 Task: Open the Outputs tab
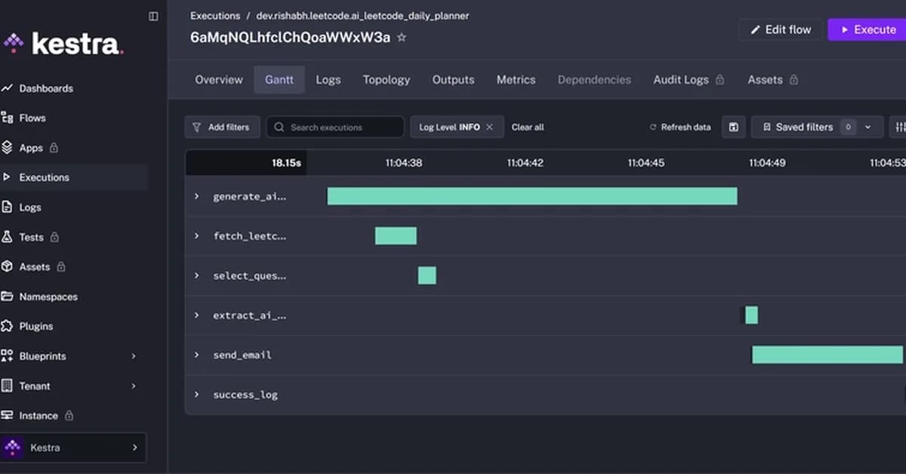pos(453,79)
